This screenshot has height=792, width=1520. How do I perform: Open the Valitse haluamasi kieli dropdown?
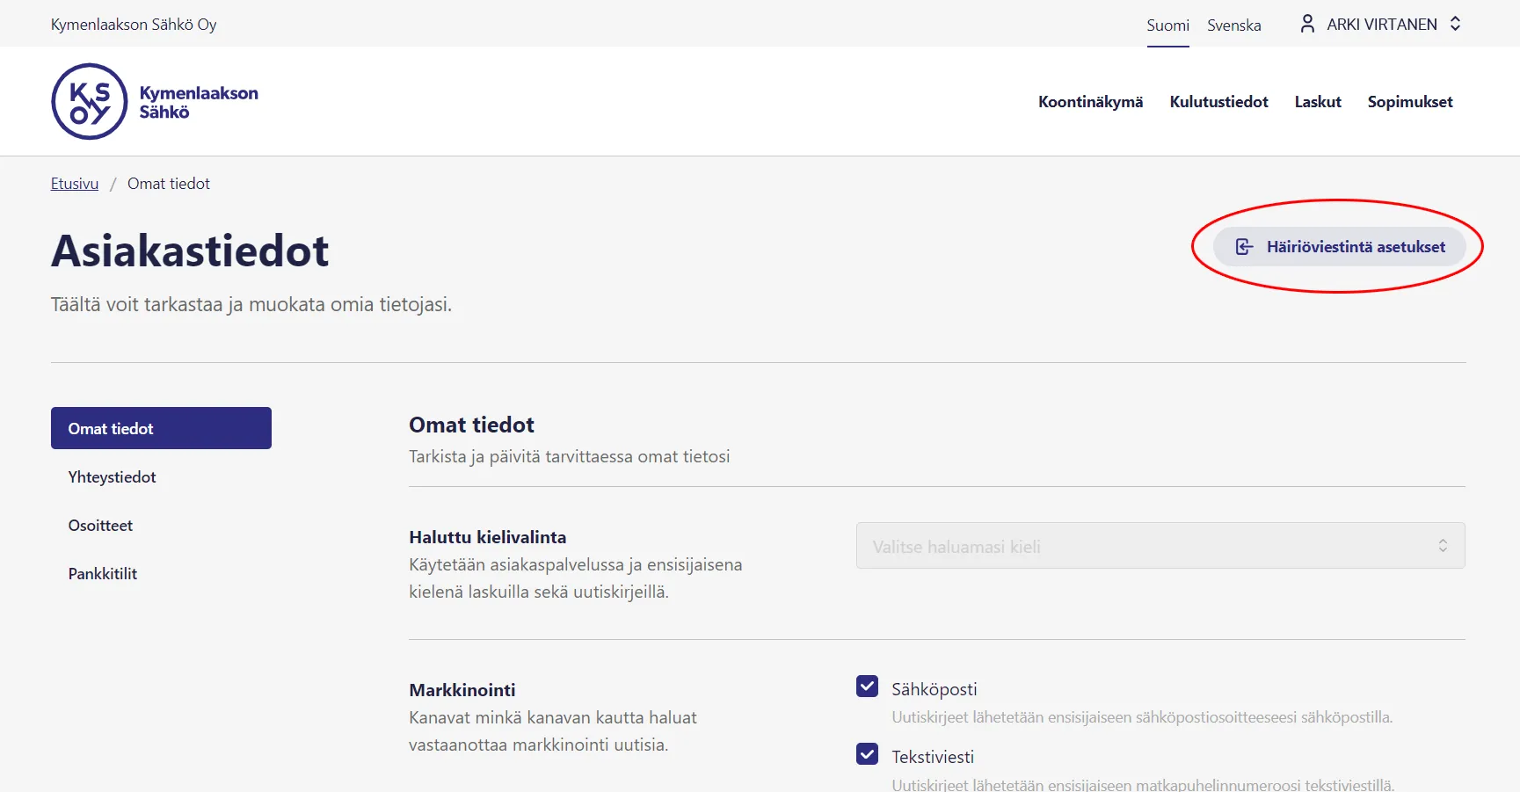(x=1160, y=546)
